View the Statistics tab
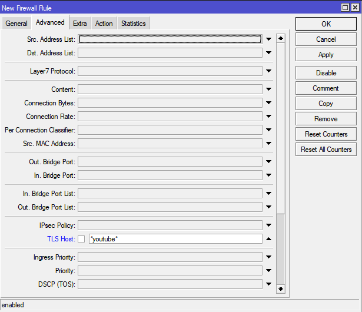 click(x=134, y=24)
